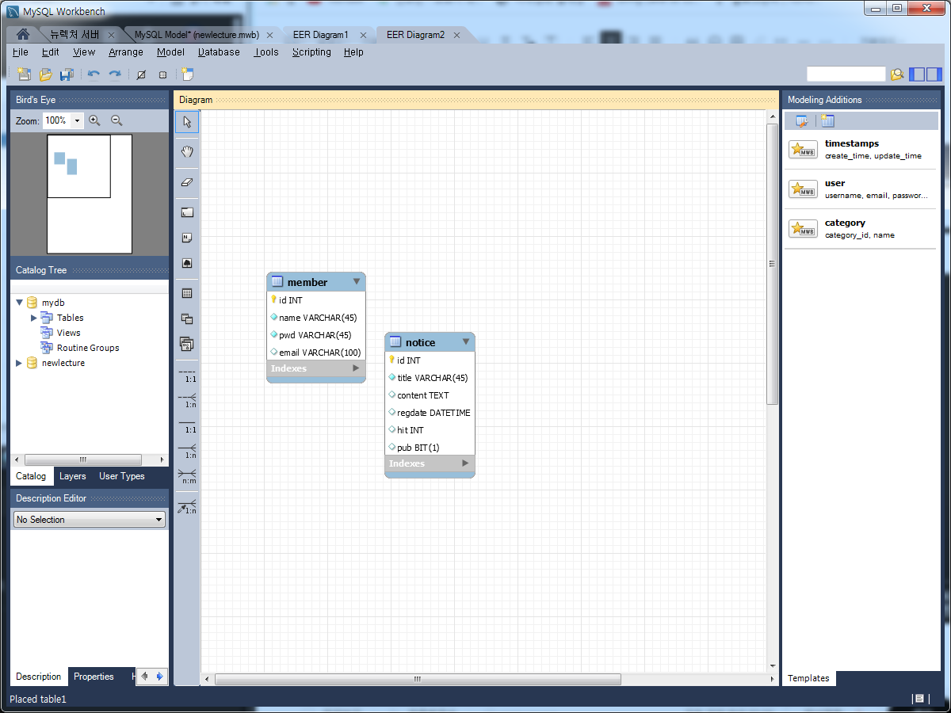Open the No Selection dropdown
This screenshot has width=951, height=713.
coord(90,520)
